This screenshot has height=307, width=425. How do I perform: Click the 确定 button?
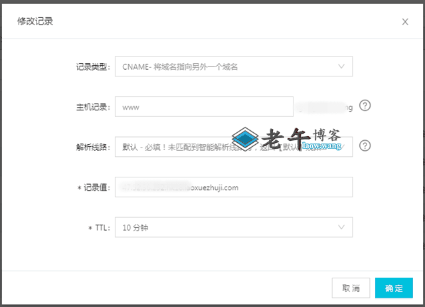(x=394, y=288)
